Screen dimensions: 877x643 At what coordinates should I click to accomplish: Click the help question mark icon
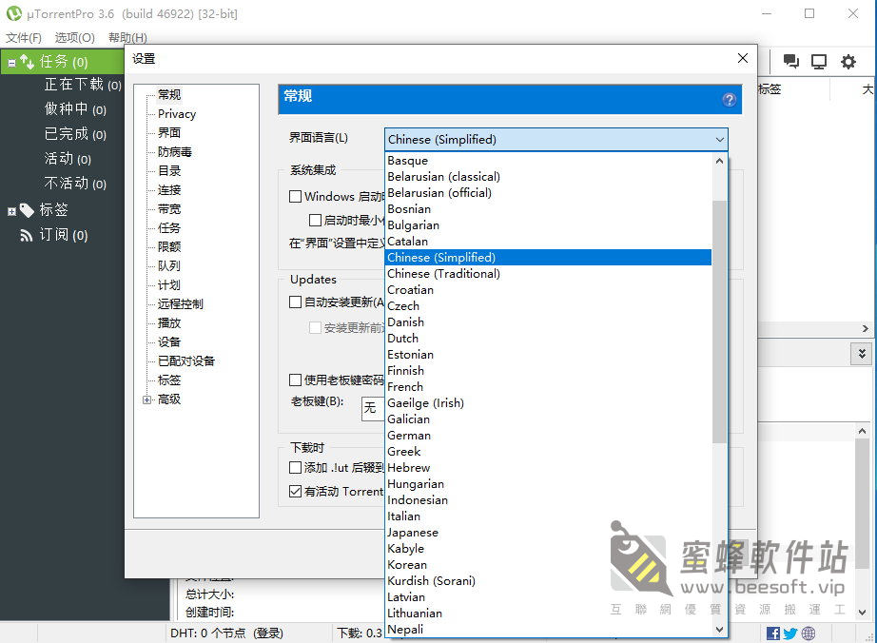point(729,100)
